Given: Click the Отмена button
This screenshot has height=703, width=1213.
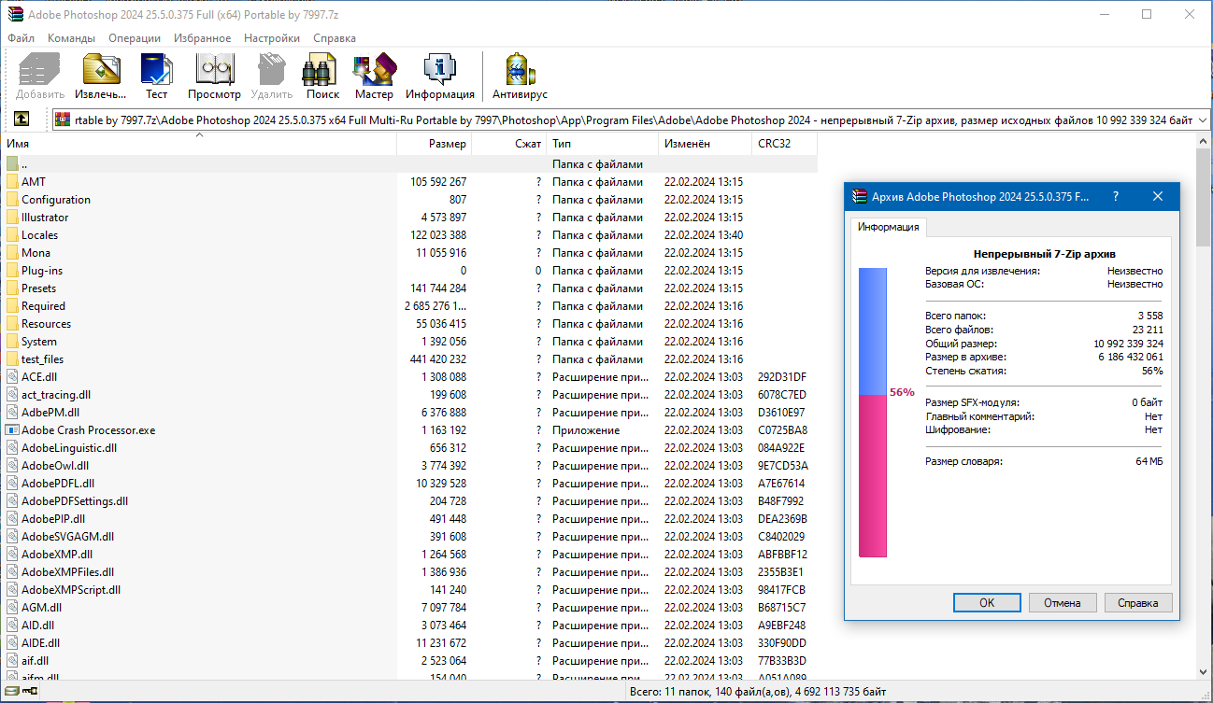Looking at the screenshot, I should (1063, 602).
